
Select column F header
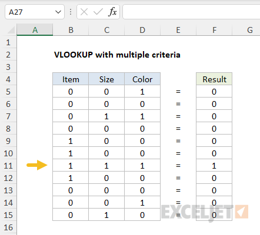pyautogui.click(x=214, y=30)
